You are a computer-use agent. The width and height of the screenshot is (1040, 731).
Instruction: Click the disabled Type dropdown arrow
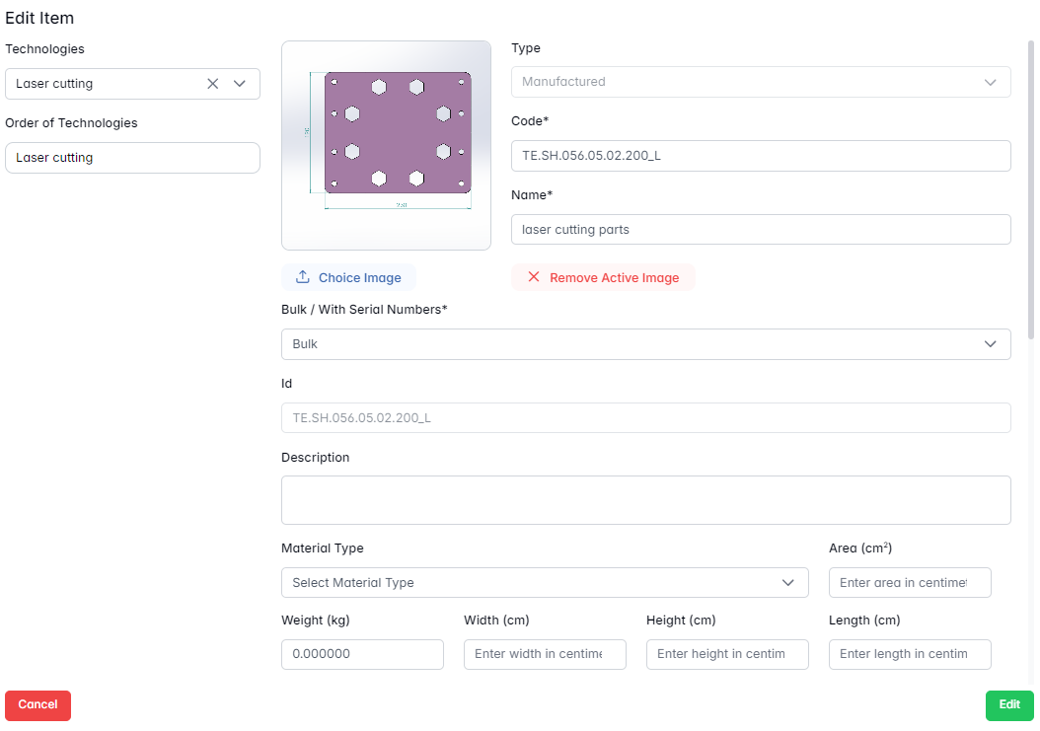click(x=990, y=82)
